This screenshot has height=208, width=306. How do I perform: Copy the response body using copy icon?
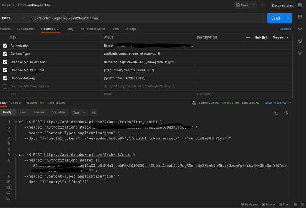pyautogui.click(x=276, y=113)
